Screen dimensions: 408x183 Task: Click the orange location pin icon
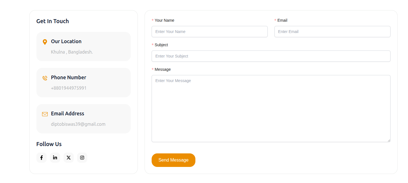[45, 42]
